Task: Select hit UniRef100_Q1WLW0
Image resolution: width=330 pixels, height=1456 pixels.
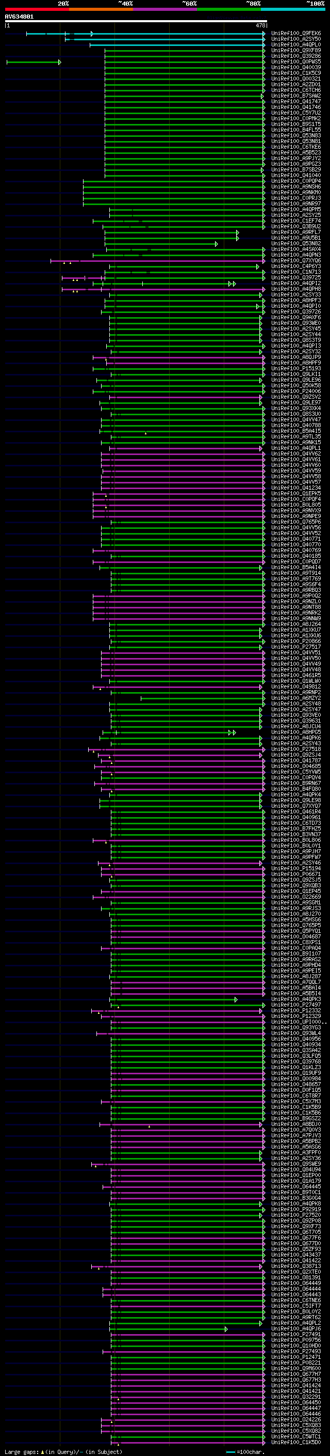Action: click(296, 681)
